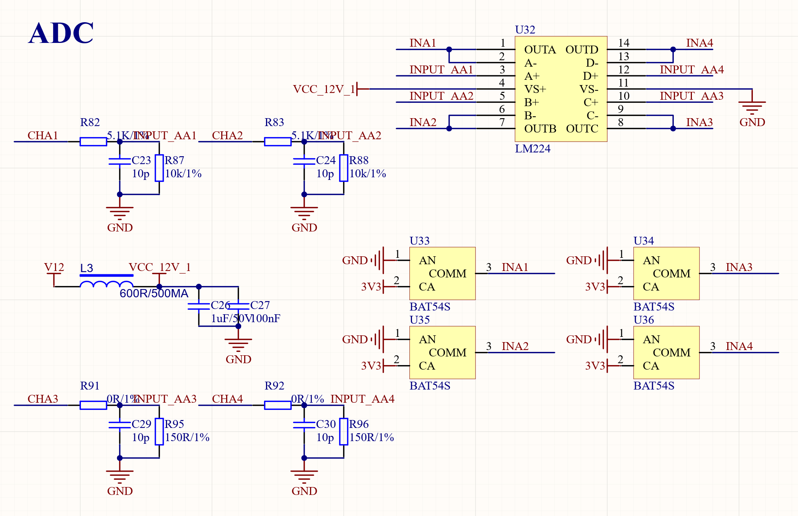Image resolution: width=798 pixels, height=516 pixels.
Task: Click the GND symbol beside U32
Action: tap(752, 107)
